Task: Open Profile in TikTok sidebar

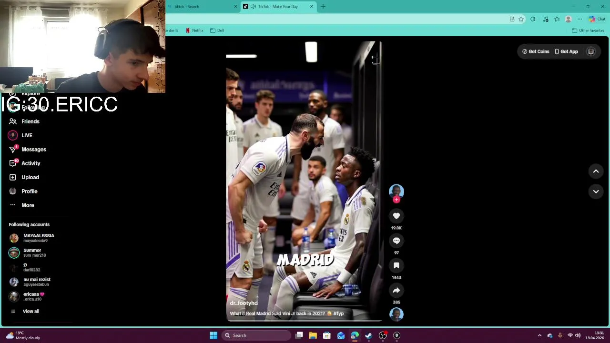Action: click(x=29, y=191)
